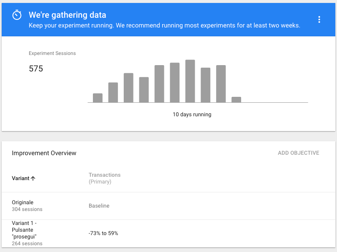The height and width of the screenshot is (252, 337).
Task: Click the tallest bar in sessions chart
Action: pos(190,81)
